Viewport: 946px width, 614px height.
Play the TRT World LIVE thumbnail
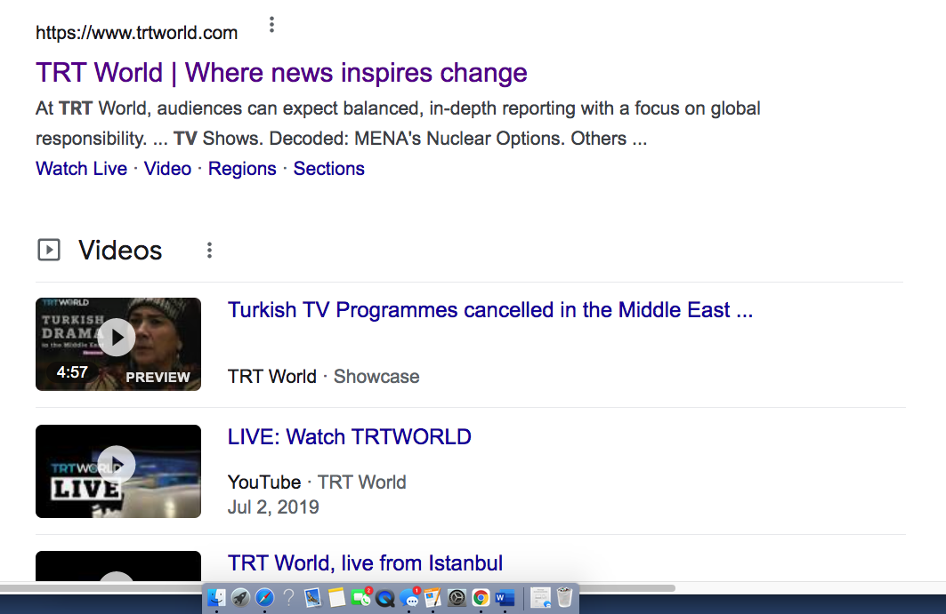coord(118,471)
